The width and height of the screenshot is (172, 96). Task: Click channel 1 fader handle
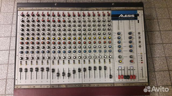click(x=110, y=77)
